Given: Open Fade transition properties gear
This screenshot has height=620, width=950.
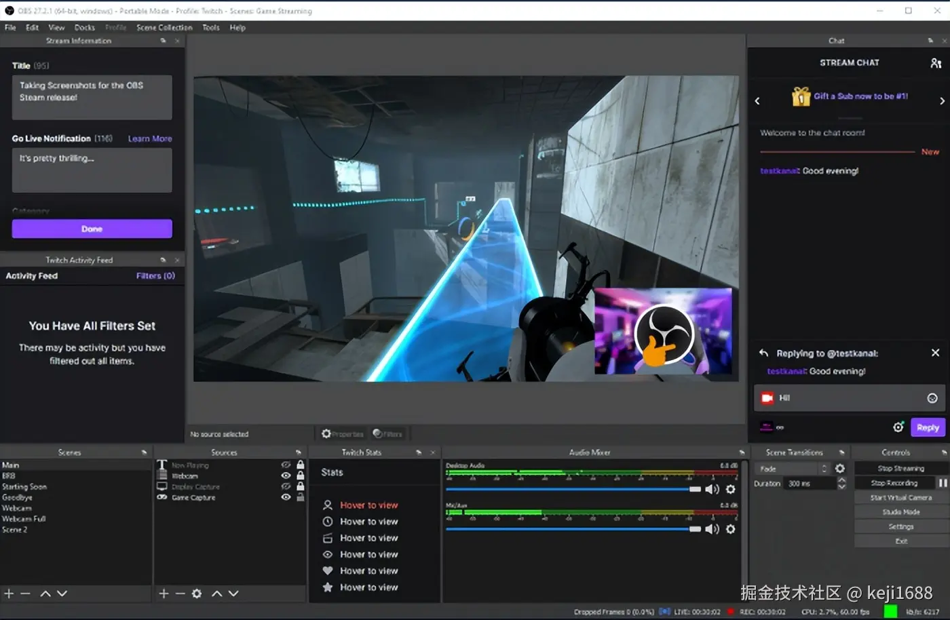Looking at the screenshot, I should pos(840,469).
